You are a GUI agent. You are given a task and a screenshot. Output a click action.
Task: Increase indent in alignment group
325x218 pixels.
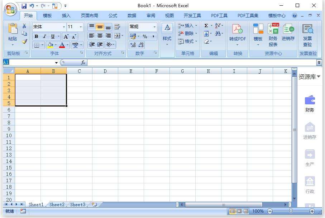100,44
